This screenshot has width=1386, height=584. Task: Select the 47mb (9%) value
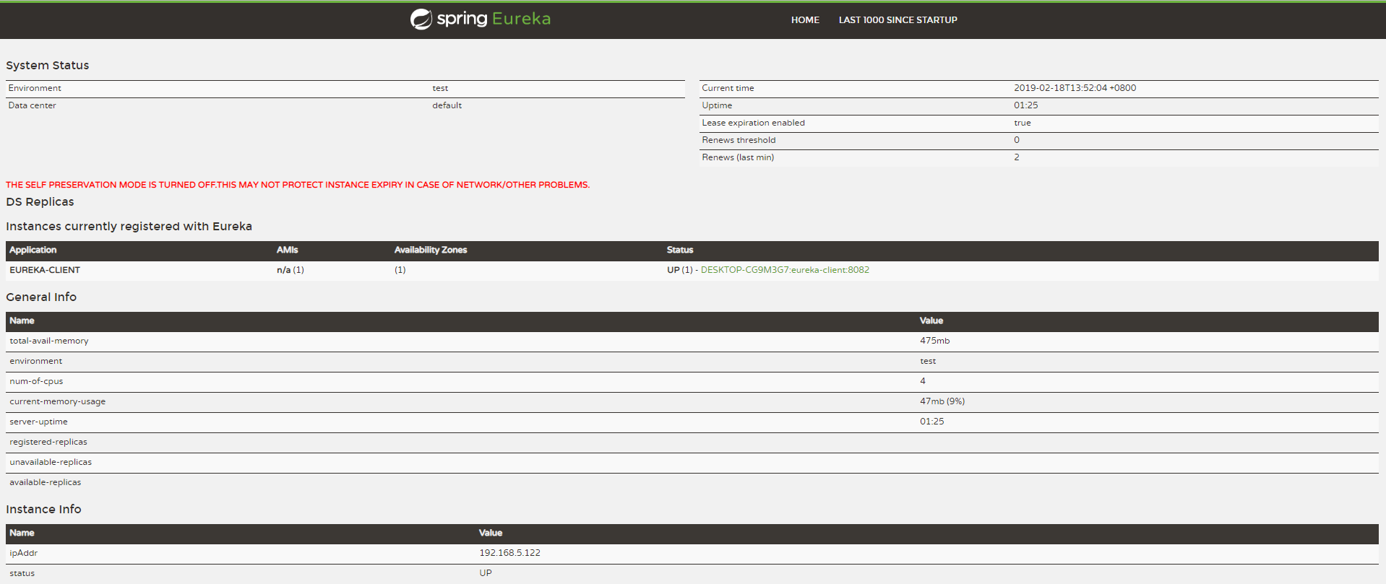click(942, 401)
